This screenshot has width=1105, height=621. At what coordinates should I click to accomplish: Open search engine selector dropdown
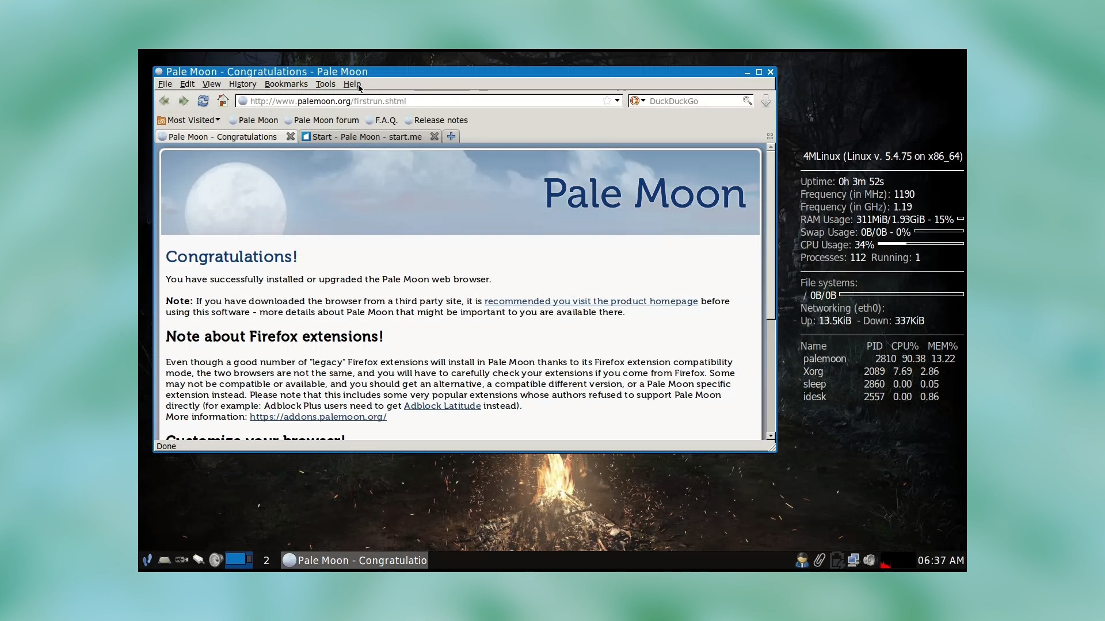click(638, 101)
